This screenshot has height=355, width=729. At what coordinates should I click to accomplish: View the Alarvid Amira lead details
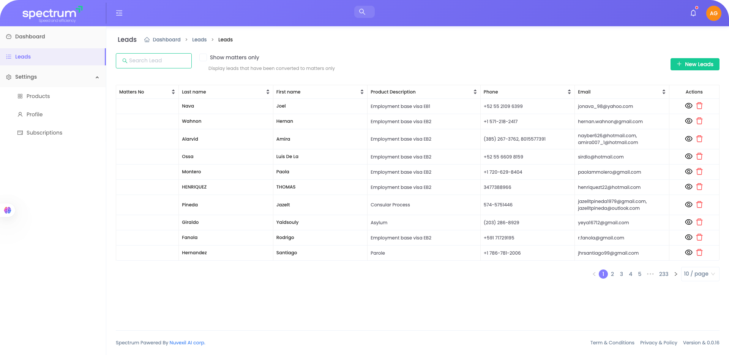688,139
